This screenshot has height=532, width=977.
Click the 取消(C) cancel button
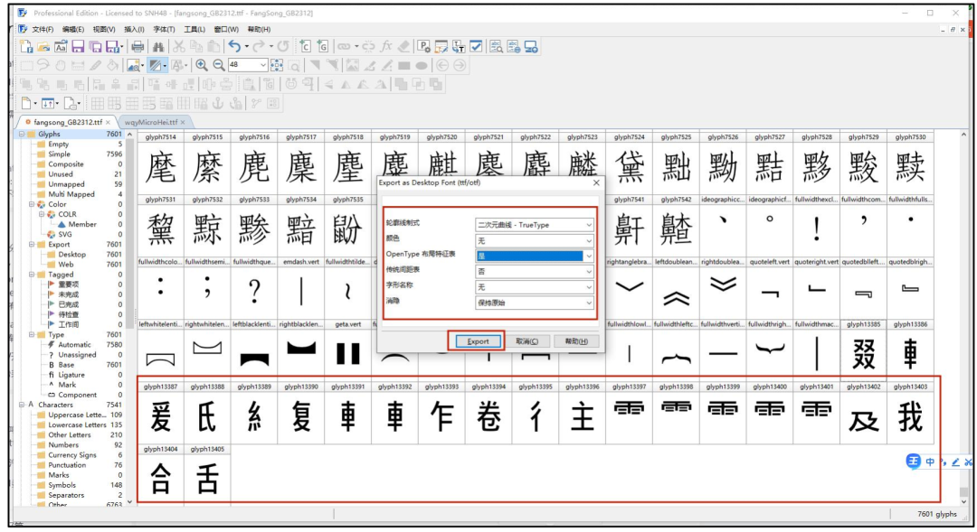point(527,341)
